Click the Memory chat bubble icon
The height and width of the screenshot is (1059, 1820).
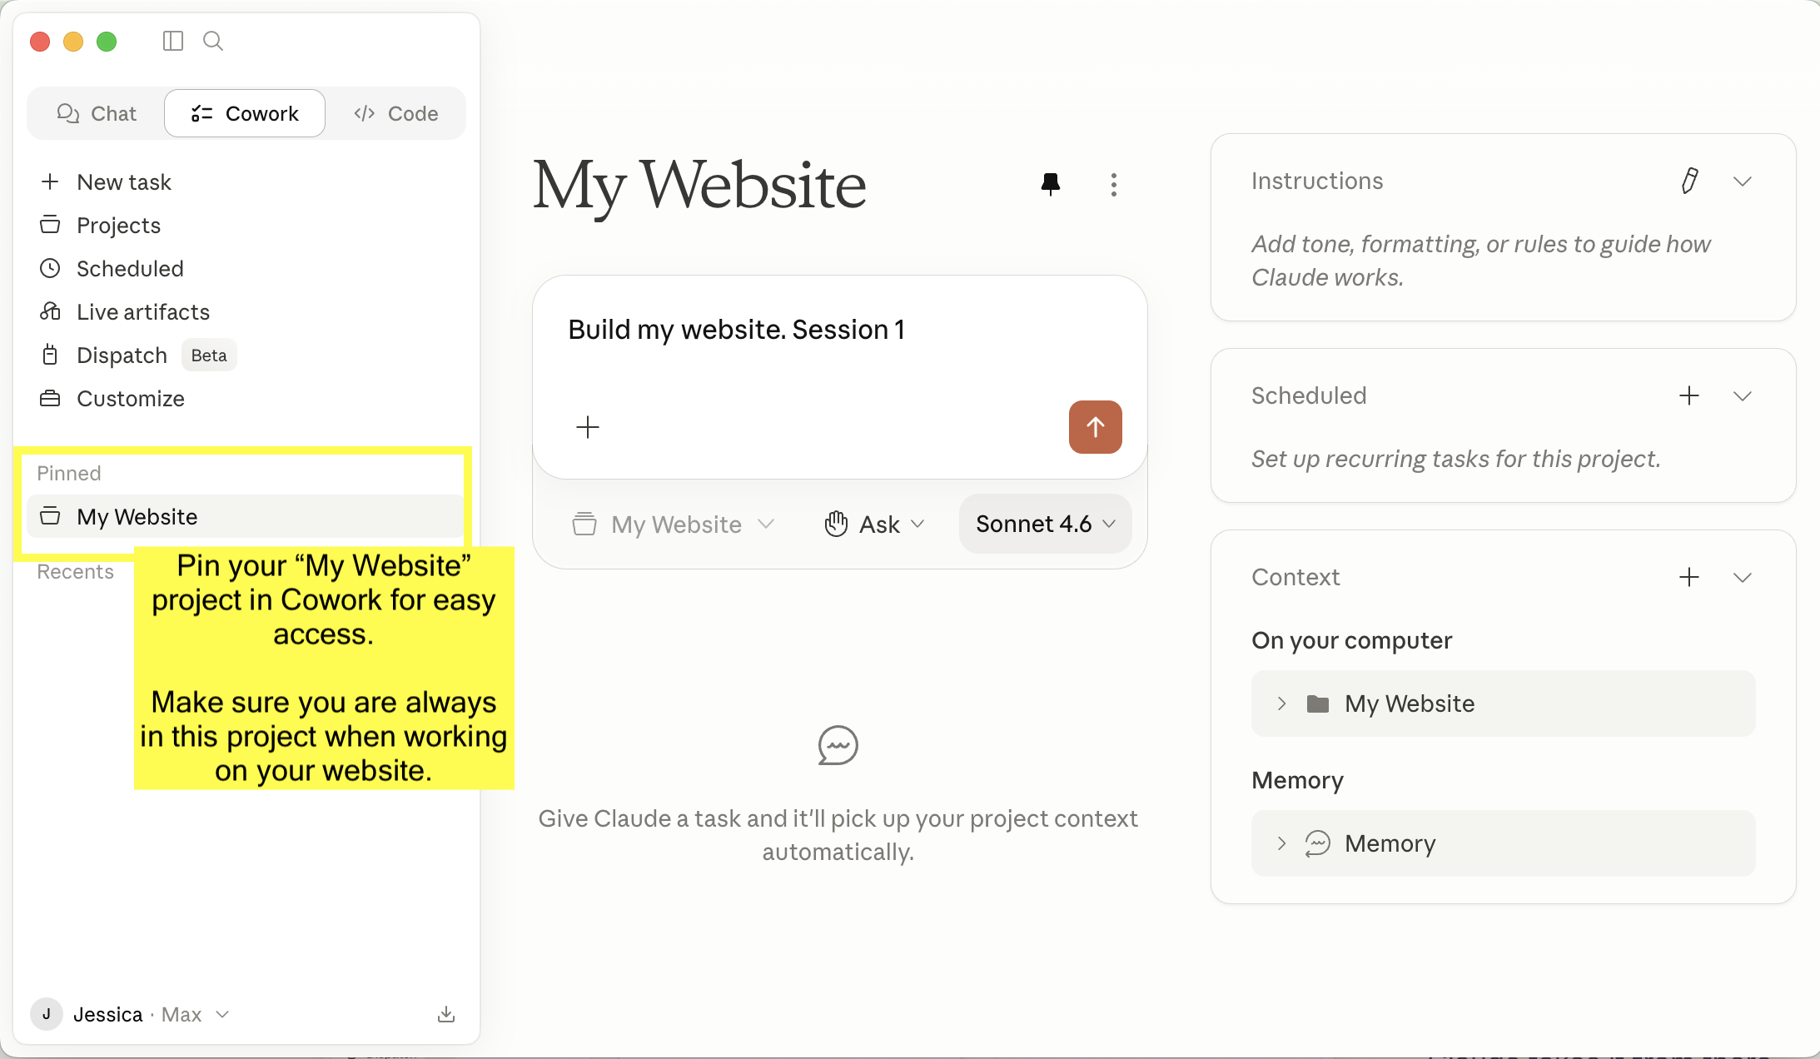pos(1317,843)
